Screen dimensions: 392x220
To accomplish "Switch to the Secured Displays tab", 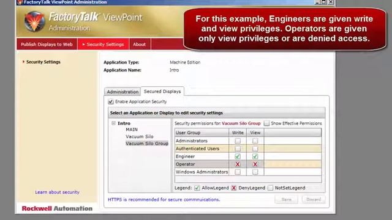I will coord(162,91).
